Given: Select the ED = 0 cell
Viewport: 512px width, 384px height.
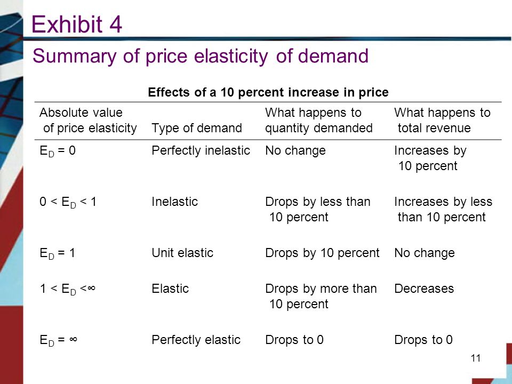Looking at the screenshot, I should click(x=58, y=151).
